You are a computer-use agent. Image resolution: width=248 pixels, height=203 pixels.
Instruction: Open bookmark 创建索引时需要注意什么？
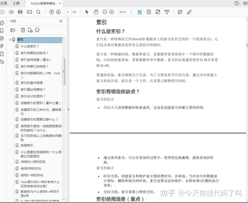39,119
